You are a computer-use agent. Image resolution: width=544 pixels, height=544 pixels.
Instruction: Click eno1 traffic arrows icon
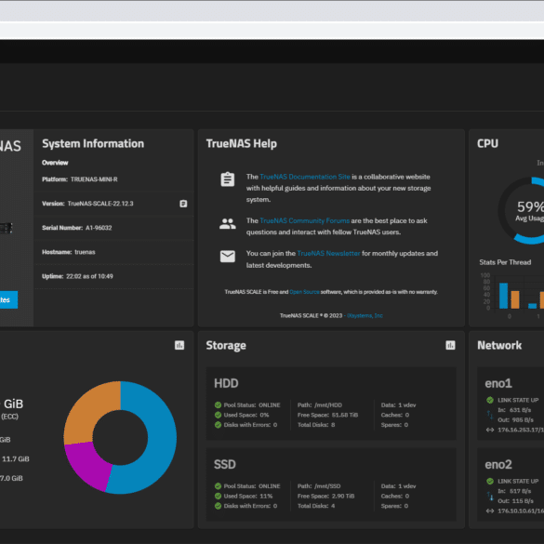pyautogui.click(x=490, y=415)
